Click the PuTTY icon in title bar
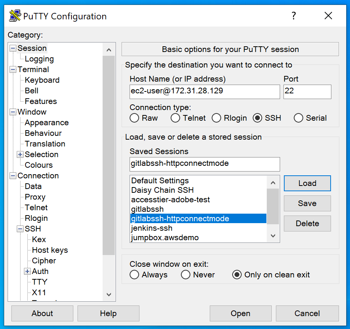The image size is (350, 329). [15, 16]
